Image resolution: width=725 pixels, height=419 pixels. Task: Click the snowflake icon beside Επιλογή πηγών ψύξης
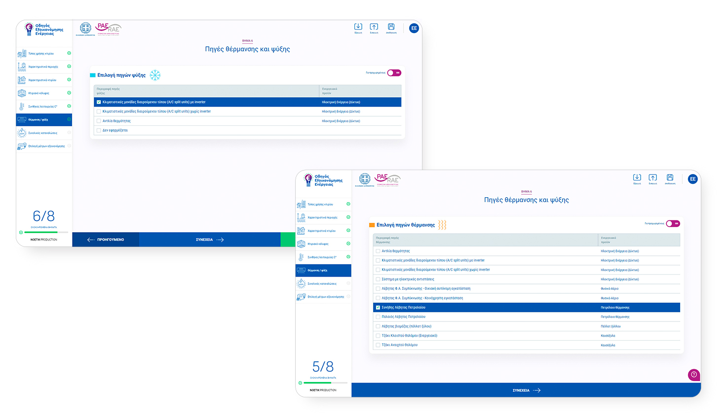pyautogui.click(x=155, y=75)
